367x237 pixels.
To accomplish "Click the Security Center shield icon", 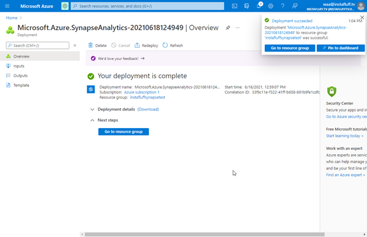I will (332, 92).
